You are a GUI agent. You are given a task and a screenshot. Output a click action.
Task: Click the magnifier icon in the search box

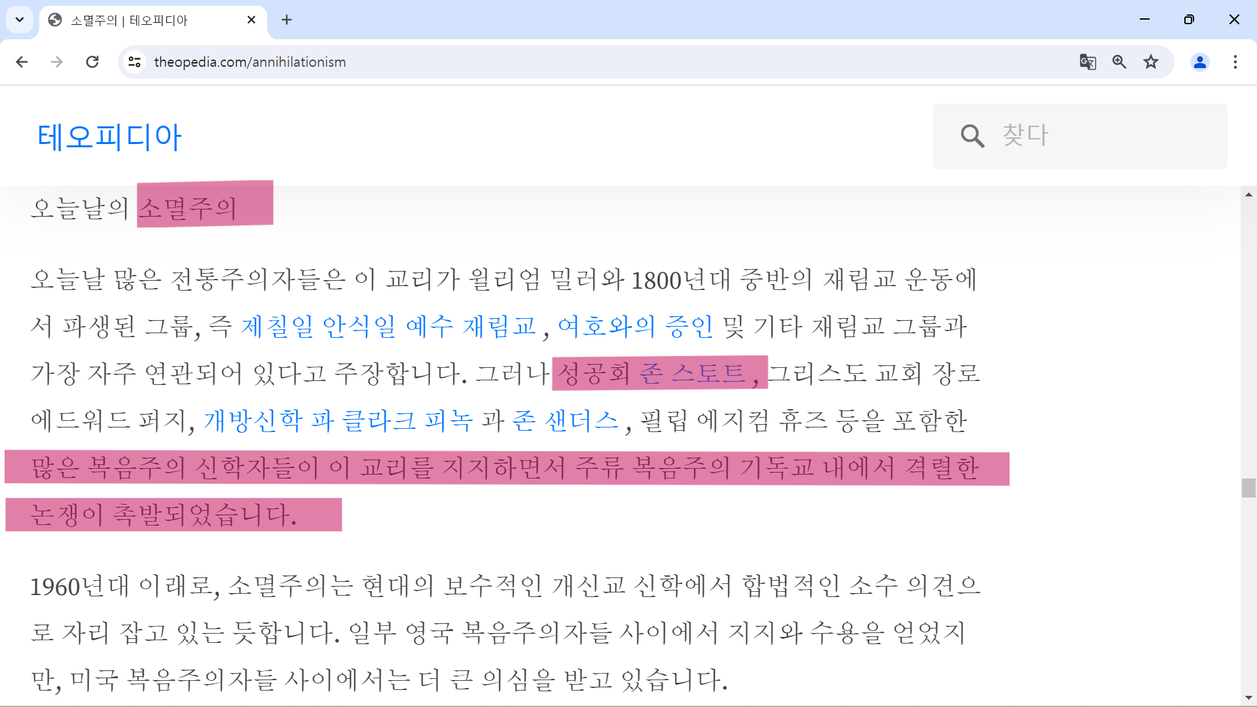972,136
